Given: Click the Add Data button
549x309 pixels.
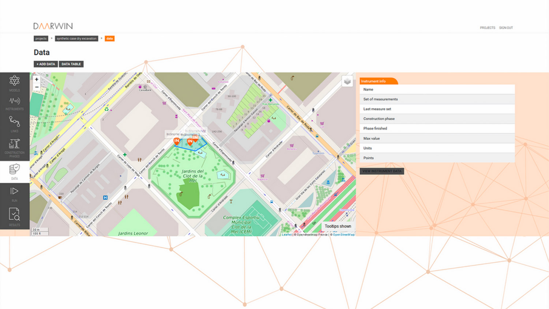Looking at the screenshot, I should tap(46, 64).
